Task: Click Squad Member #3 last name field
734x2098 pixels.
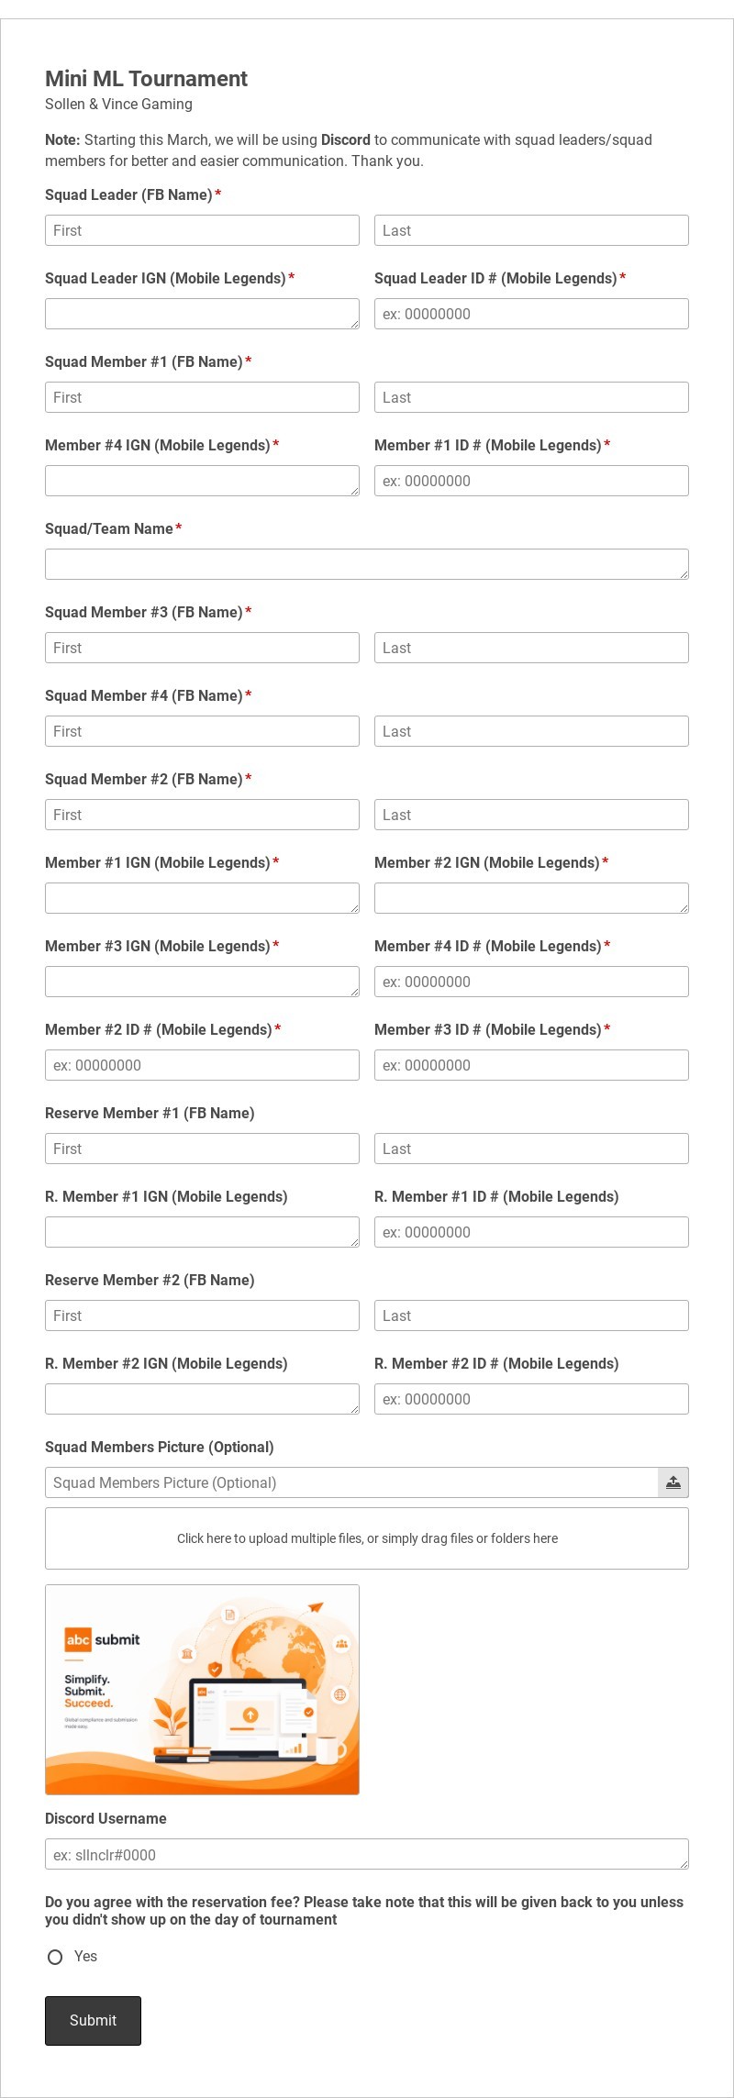Action: [x=531, y=648]
